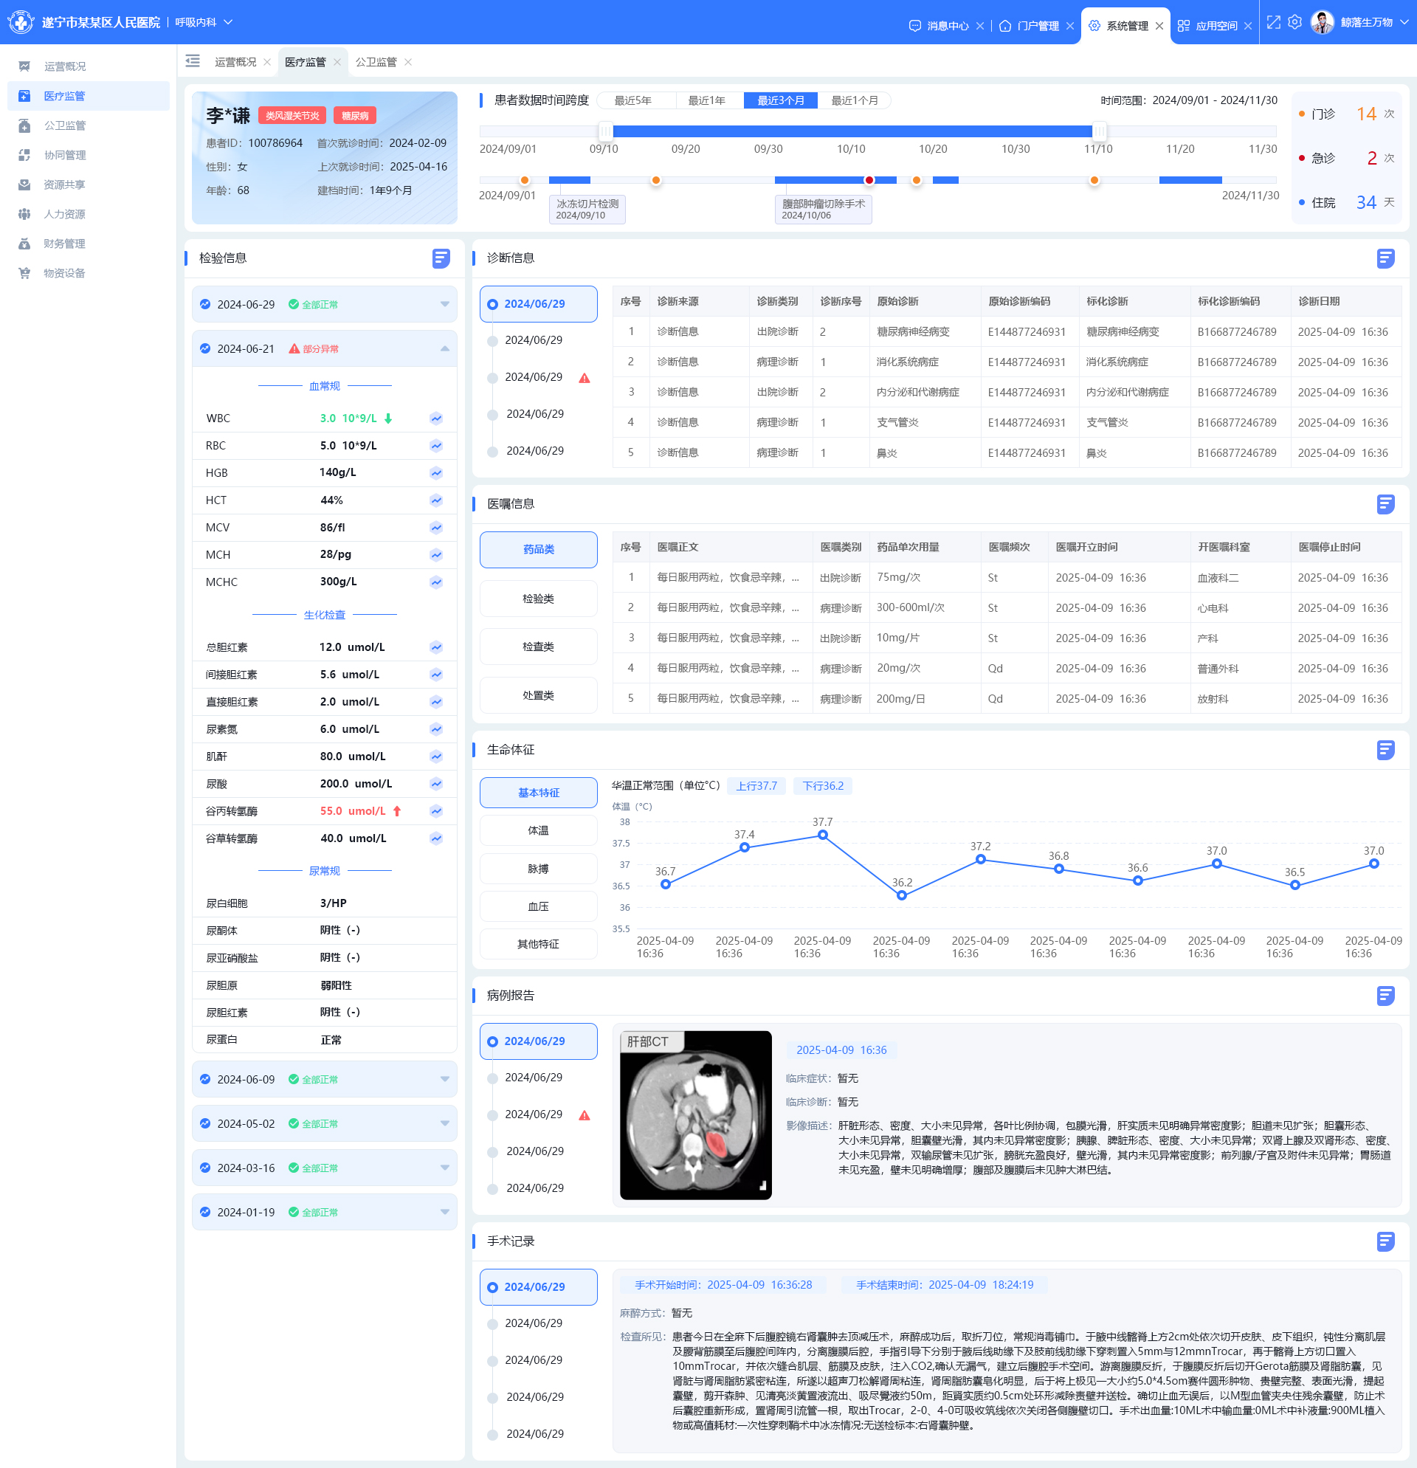Switch to the 公卫监管 tab

point(376,62)
